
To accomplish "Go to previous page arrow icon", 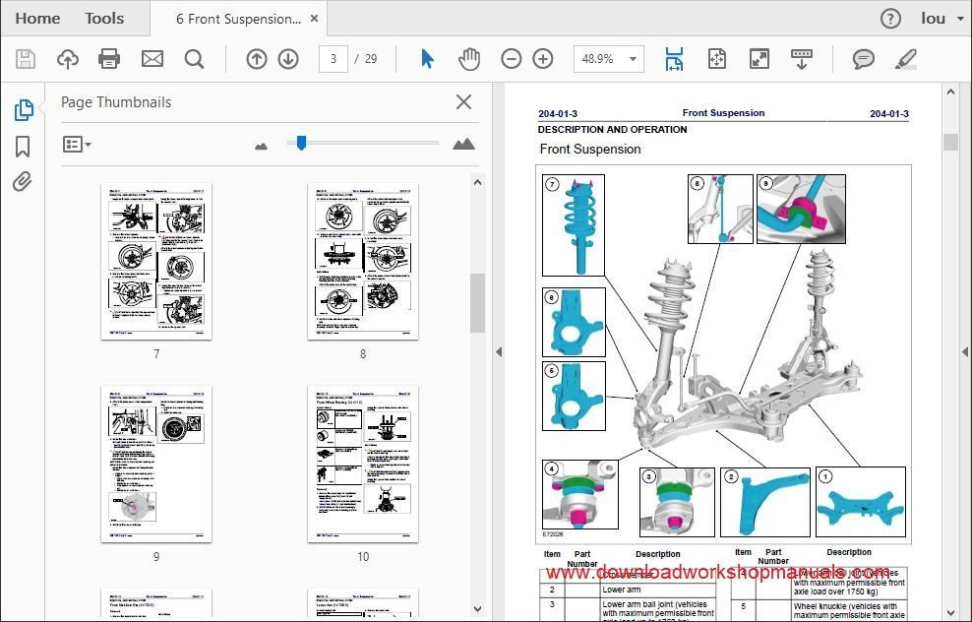I will [x=257, y=59].
